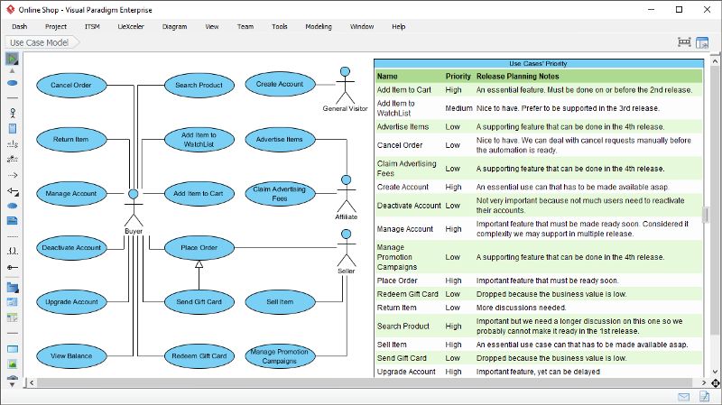The image size is (722, 405).
Task: Open the UeXceler menu
Action: [131, 27]
